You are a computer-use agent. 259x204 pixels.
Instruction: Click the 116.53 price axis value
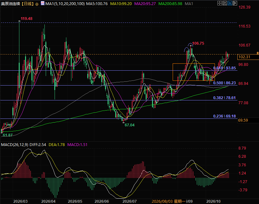click(x=244, y=26)
